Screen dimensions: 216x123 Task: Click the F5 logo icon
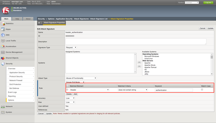click(x=5, y=10)
